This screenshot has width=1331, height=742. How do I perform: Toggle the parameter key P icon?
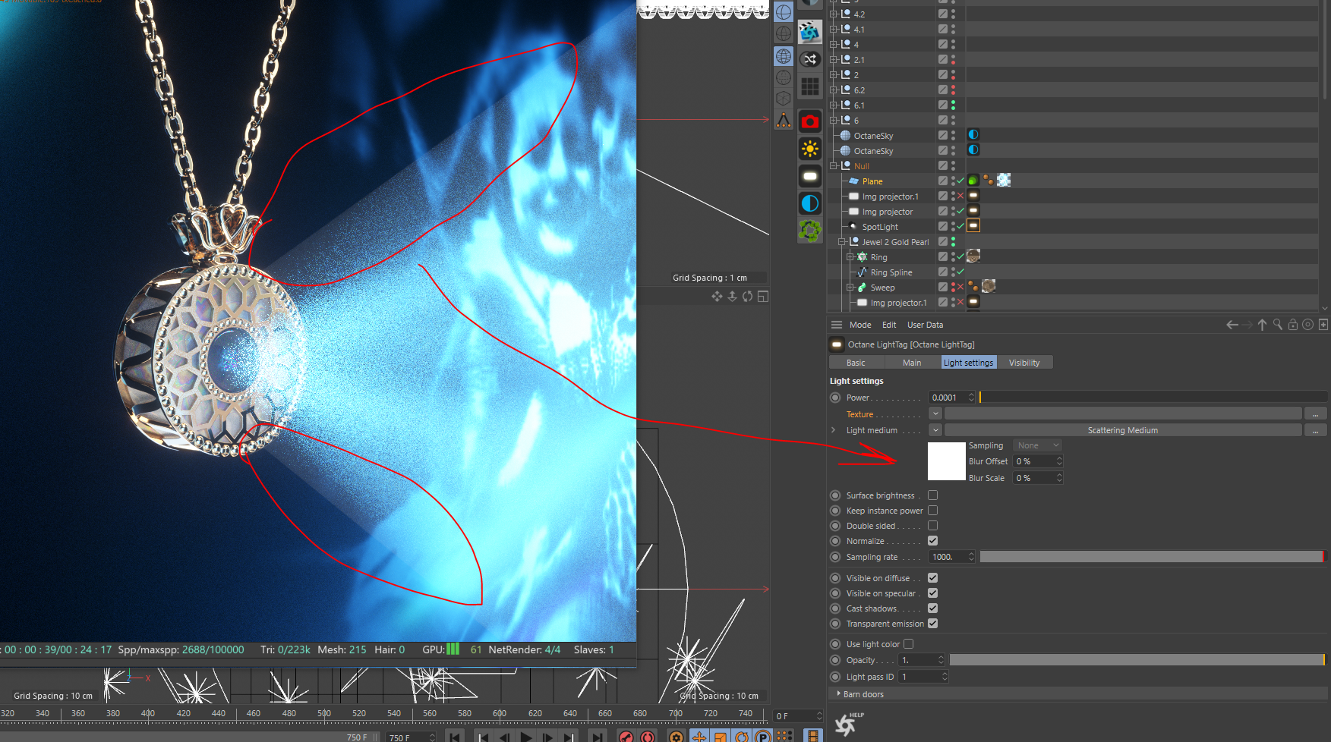pos(763,736)
